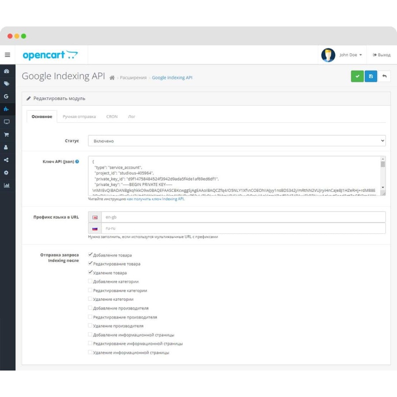Image resolution: width=397 pixels, height=397 pixels.
Task: Open the Google 'G' sidebar icon
Action: [x=6, y=96]
